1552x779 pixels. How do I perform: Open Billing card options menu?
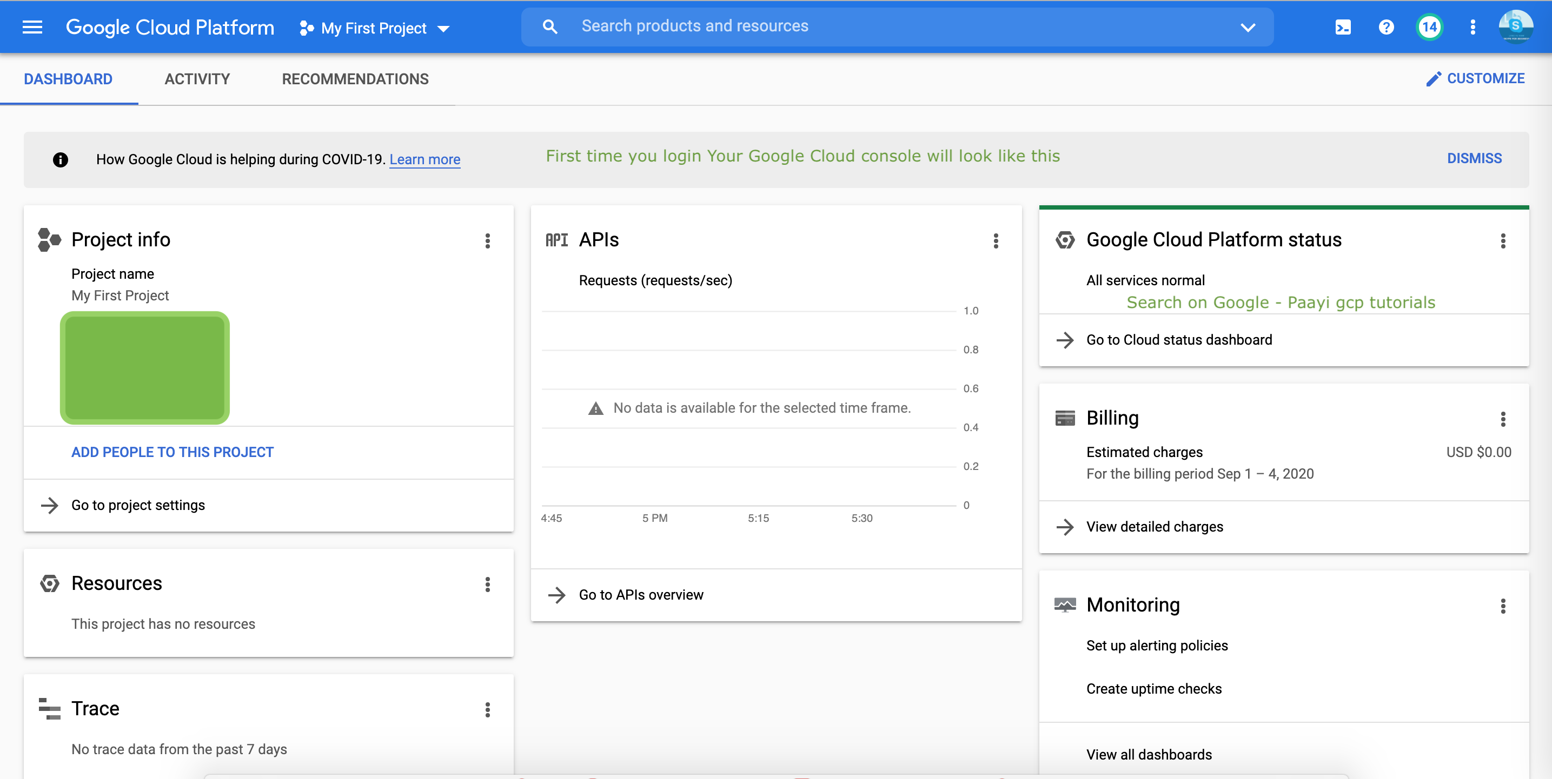coord(1503,419)
